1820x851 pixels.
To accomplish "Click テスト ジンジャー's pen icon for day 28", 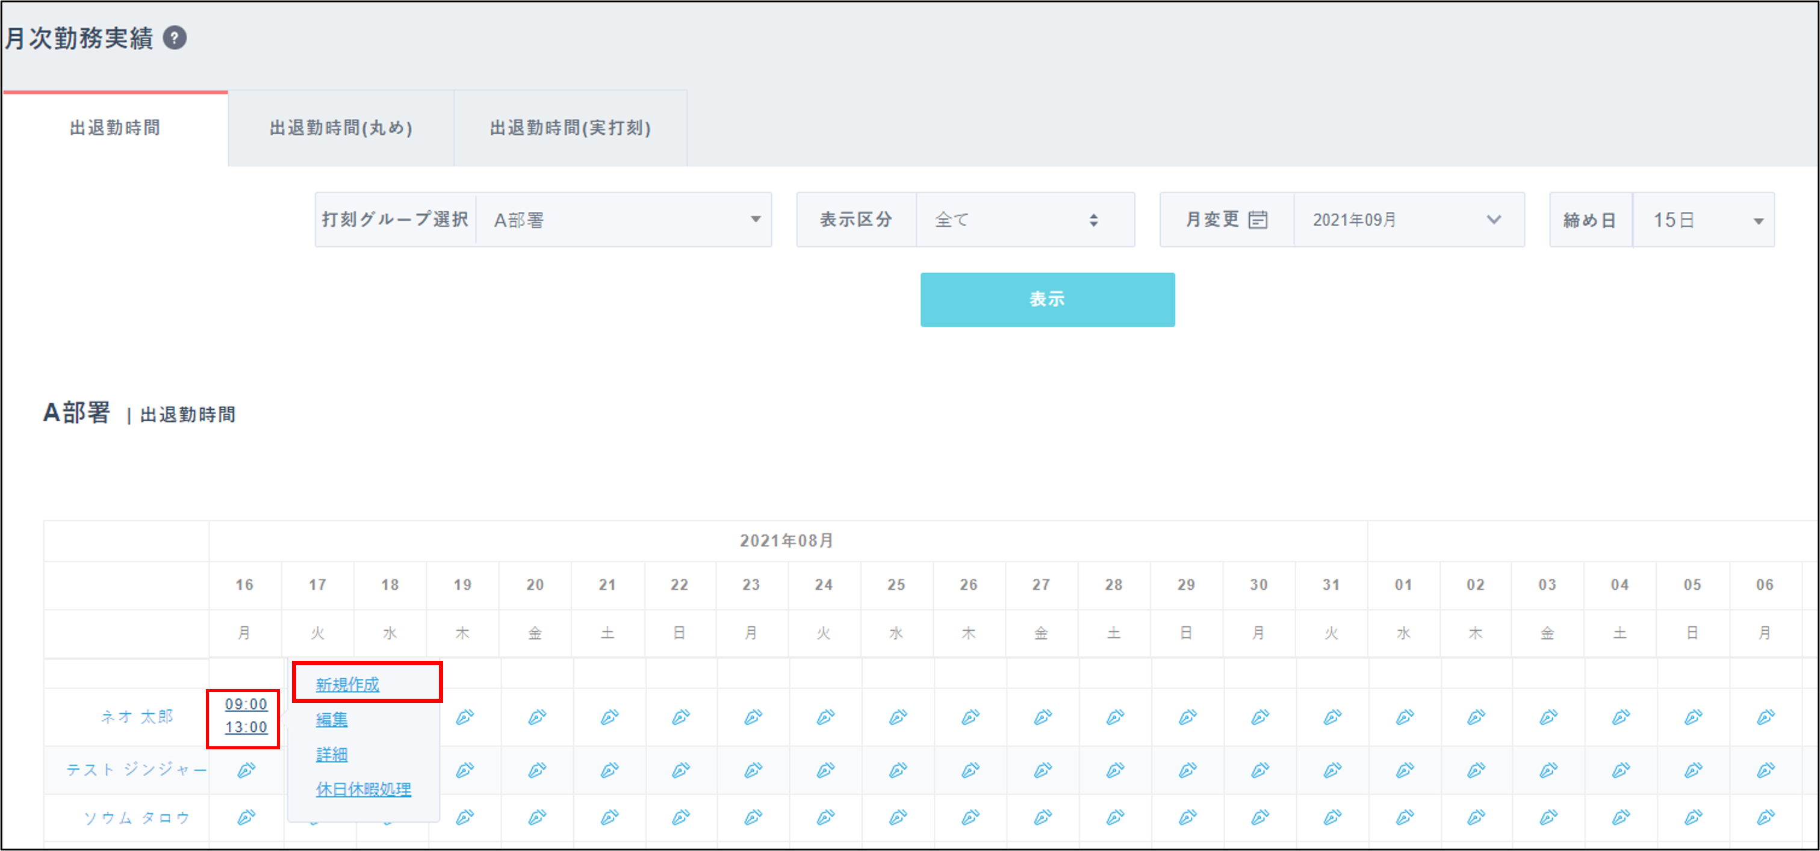I will (1114, 770).
